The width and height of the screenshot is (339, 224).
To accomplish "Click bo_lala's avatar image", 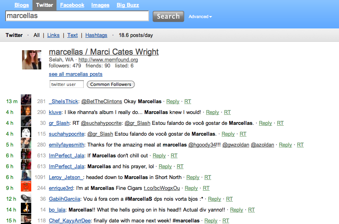I will click(x=26, y=210).
